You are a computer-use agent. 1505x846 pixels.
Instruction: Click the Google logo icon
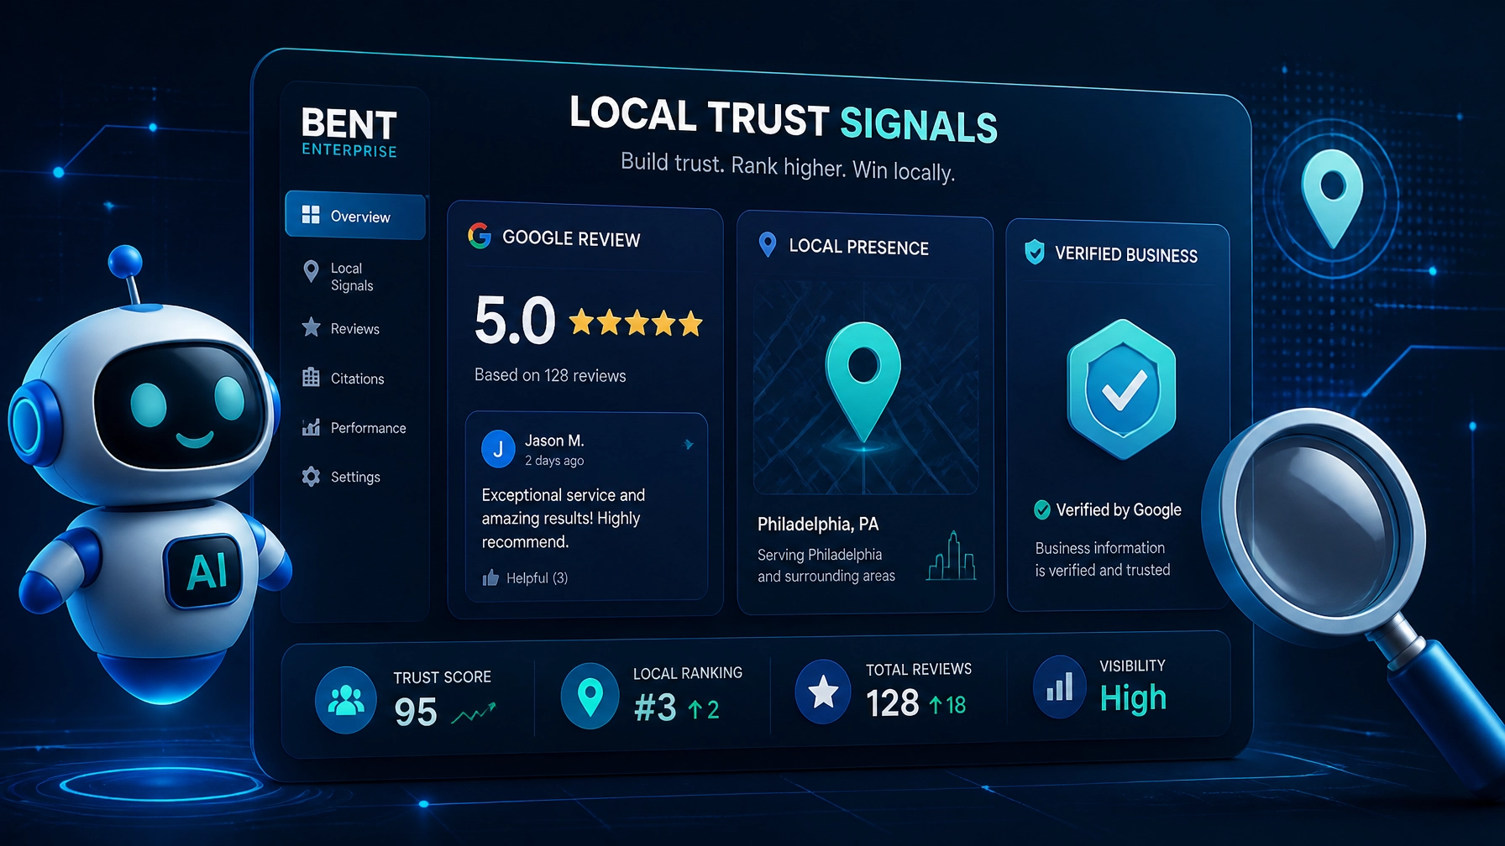pos(480,236)
